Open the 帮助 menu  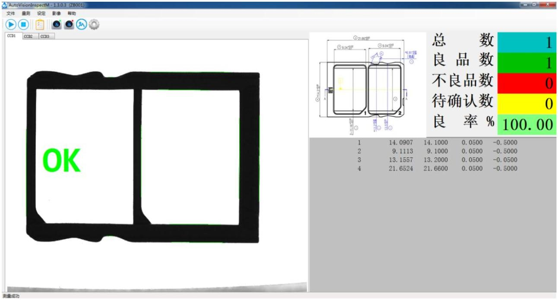71,13
